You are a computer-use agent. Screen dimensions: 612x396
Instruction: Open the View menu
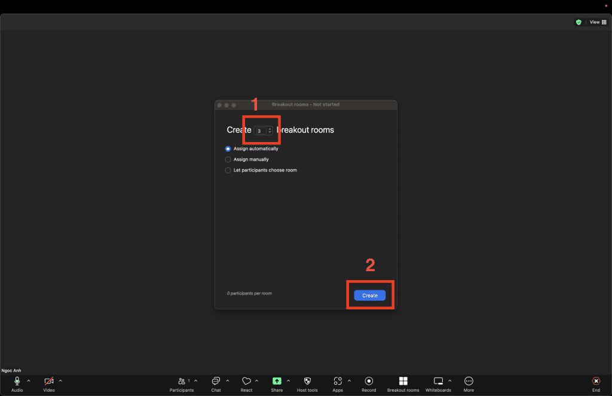[595, 22]
